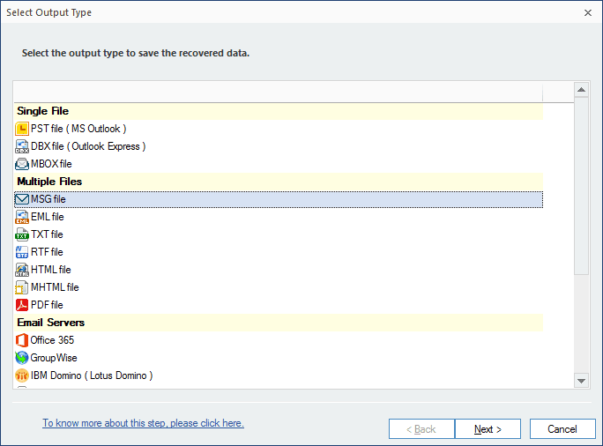The image size is (603, 446).
Task: Click the MBOX file mailbox icon
Action: (22, 164)
